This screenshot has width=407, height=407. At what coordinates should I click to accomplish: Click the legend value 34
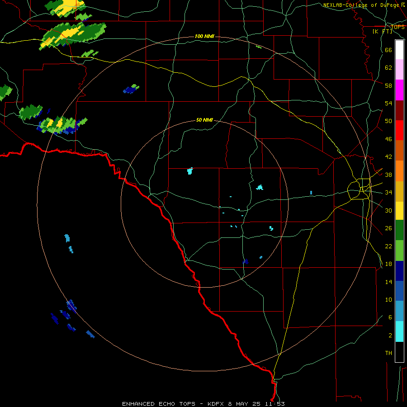pos(388,193)
